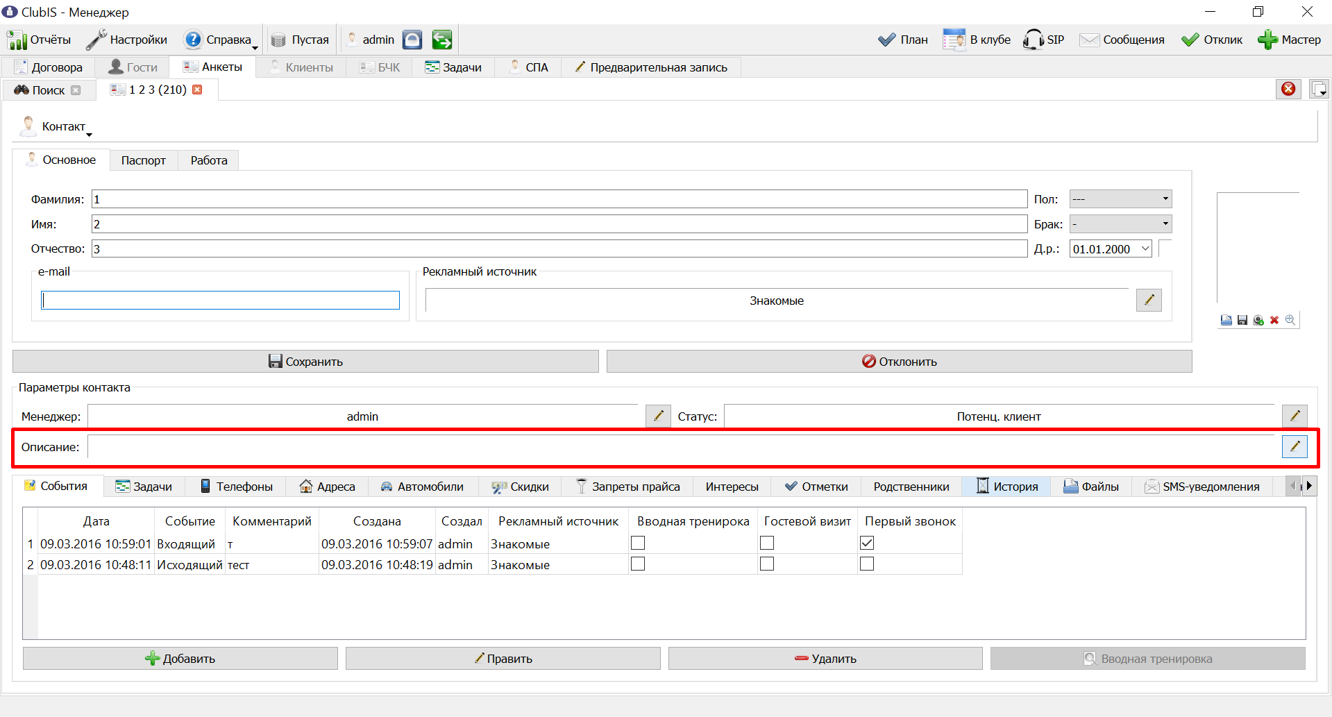This screenshot has width=1332, height=717.
Task: Click the pencil icon to edit Статус
Action: coord(1295,416)
